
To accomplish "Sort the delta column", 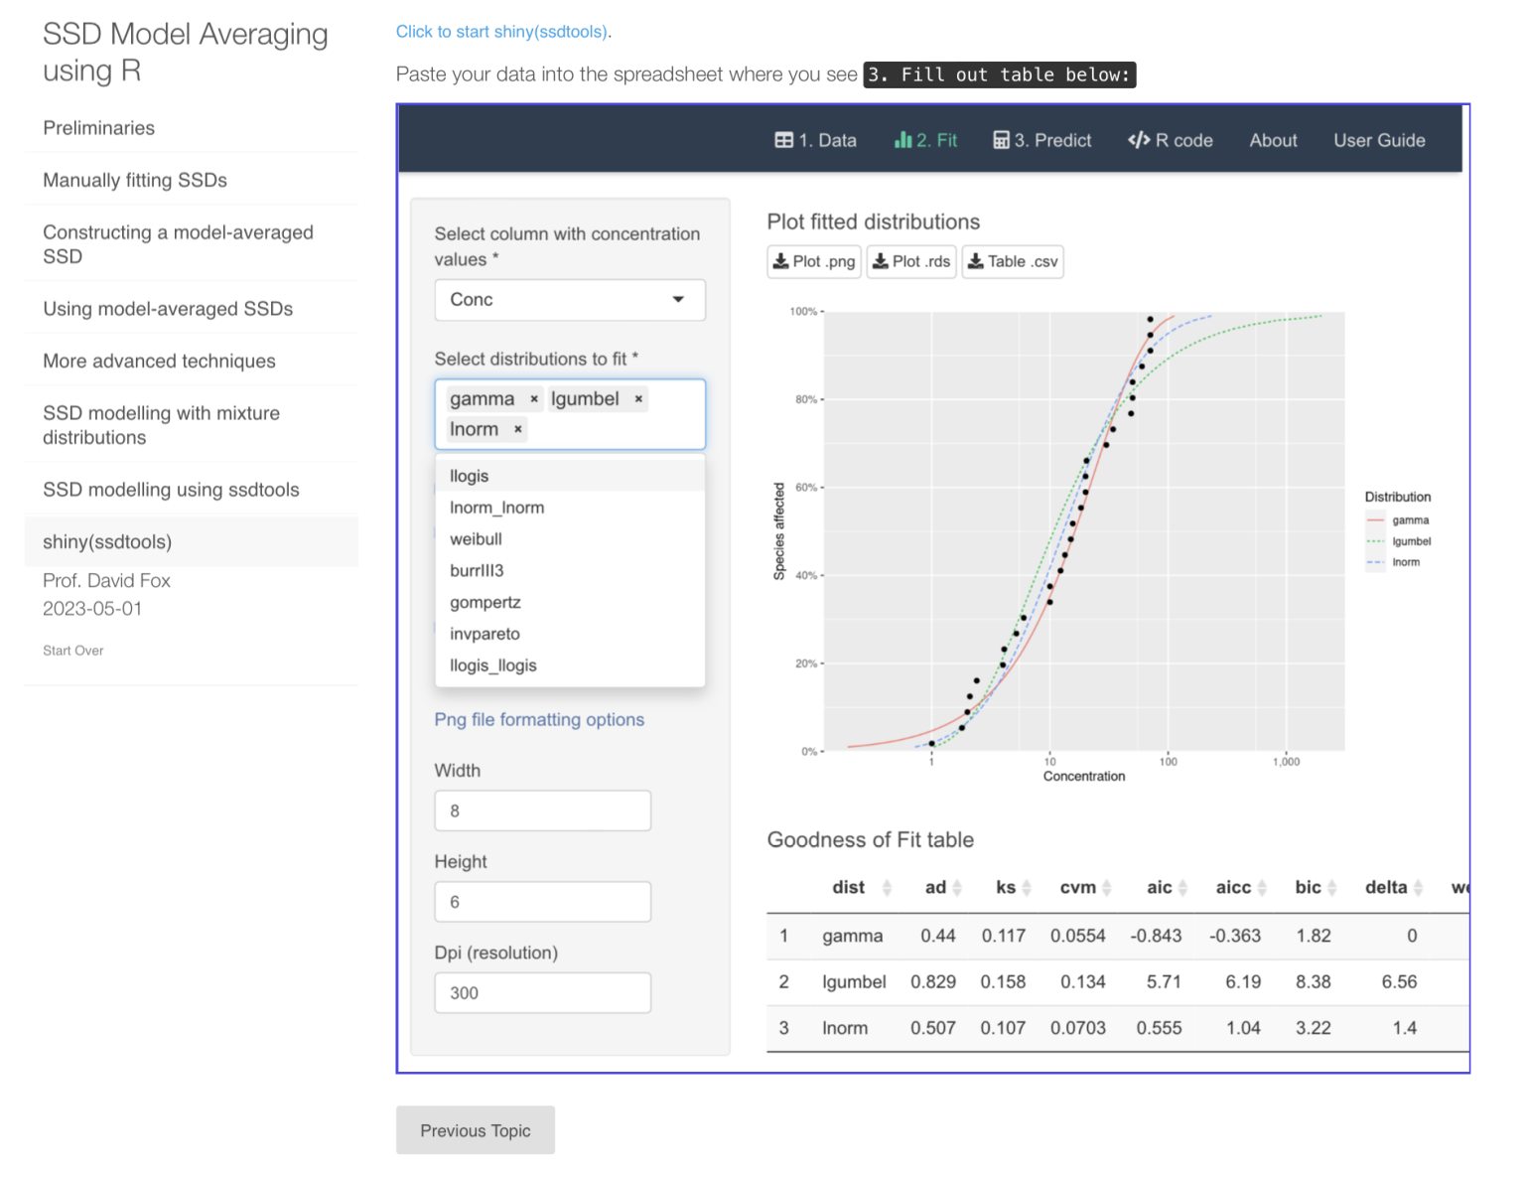I will click(1415, 887).
